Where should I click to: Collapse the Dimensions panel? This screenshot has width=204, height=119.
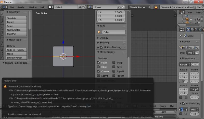click(x=181, y=58)
